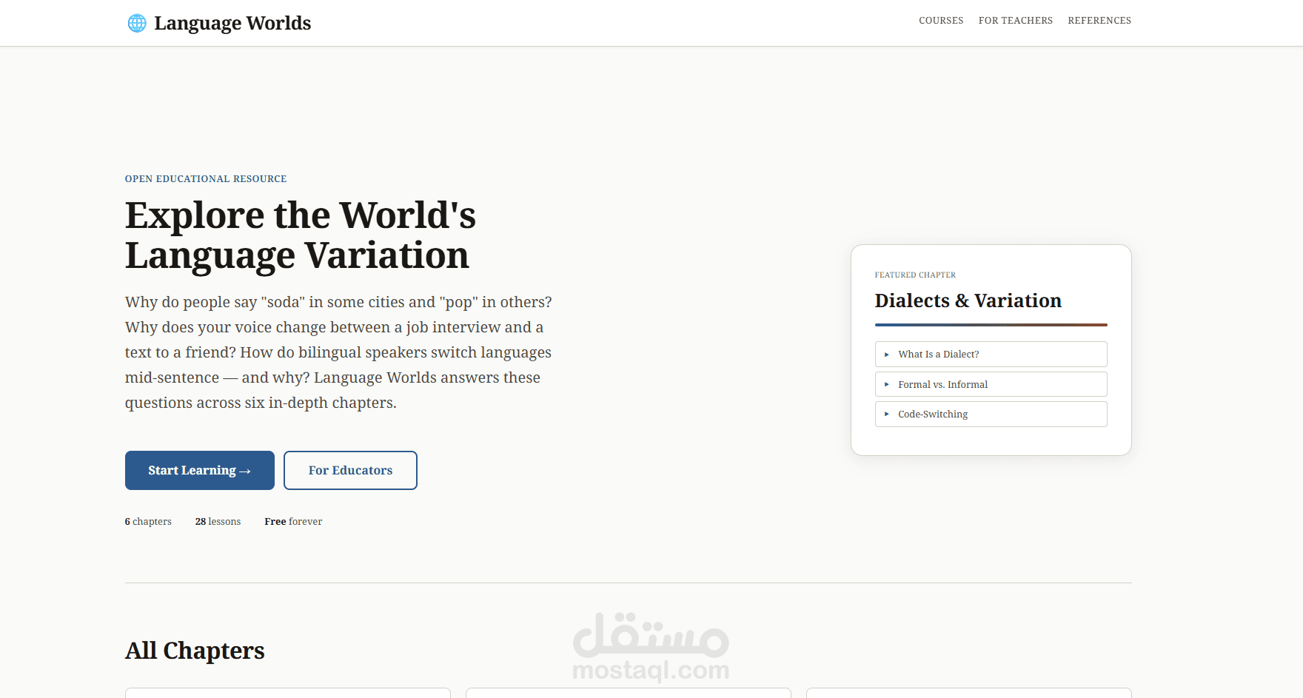Expand the Formal vs. Informal section
Screen dimensions: 1303x698
tap(991, 384)
